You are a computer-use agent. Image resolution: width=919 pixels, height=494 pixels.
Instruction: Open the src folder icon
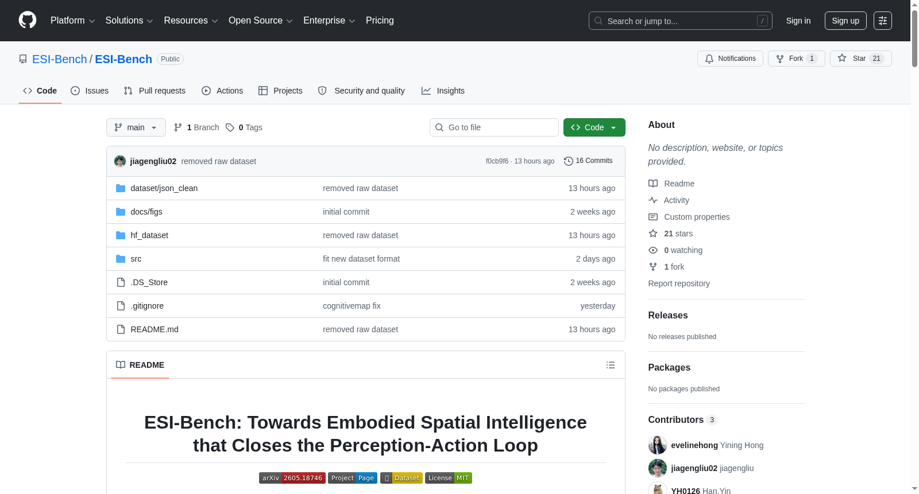click(x=121, y=259)
